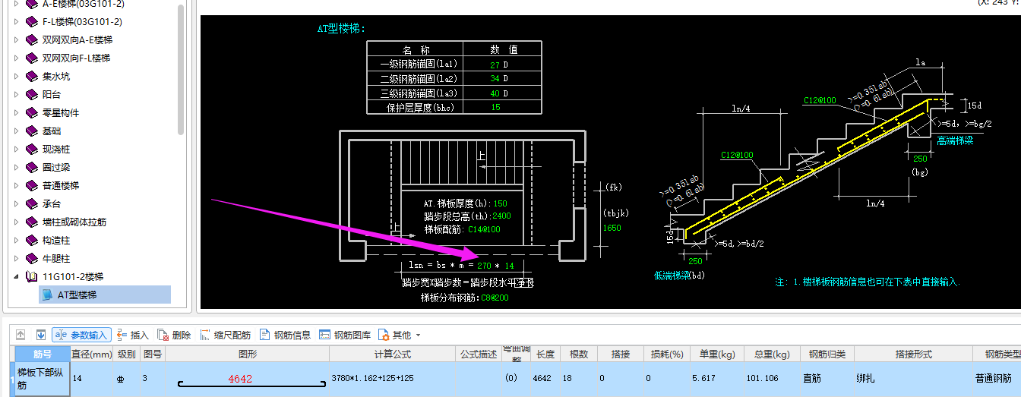
Task: Open 钢筋图库 rebar library
Action: (345, 335)
